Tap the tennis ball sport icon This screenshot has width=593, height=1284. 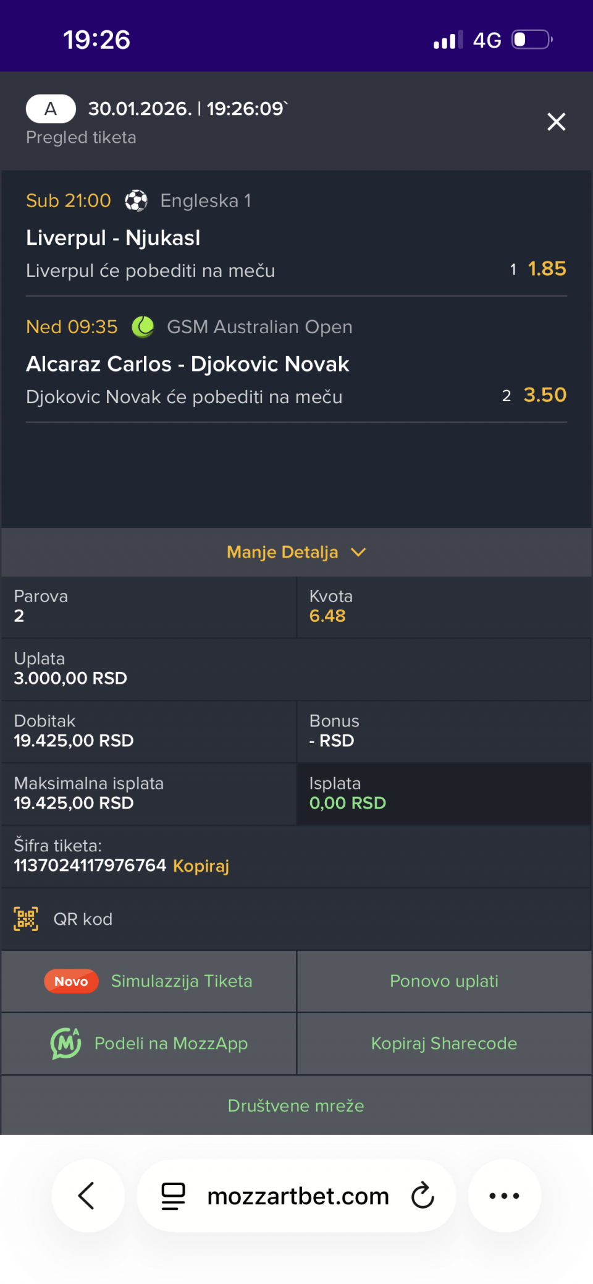point(143,327)
